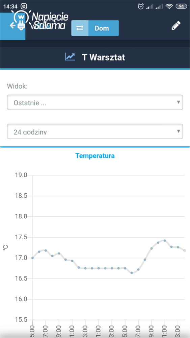
Task: Select the last data point on the chart
Action: pos(185,250)
